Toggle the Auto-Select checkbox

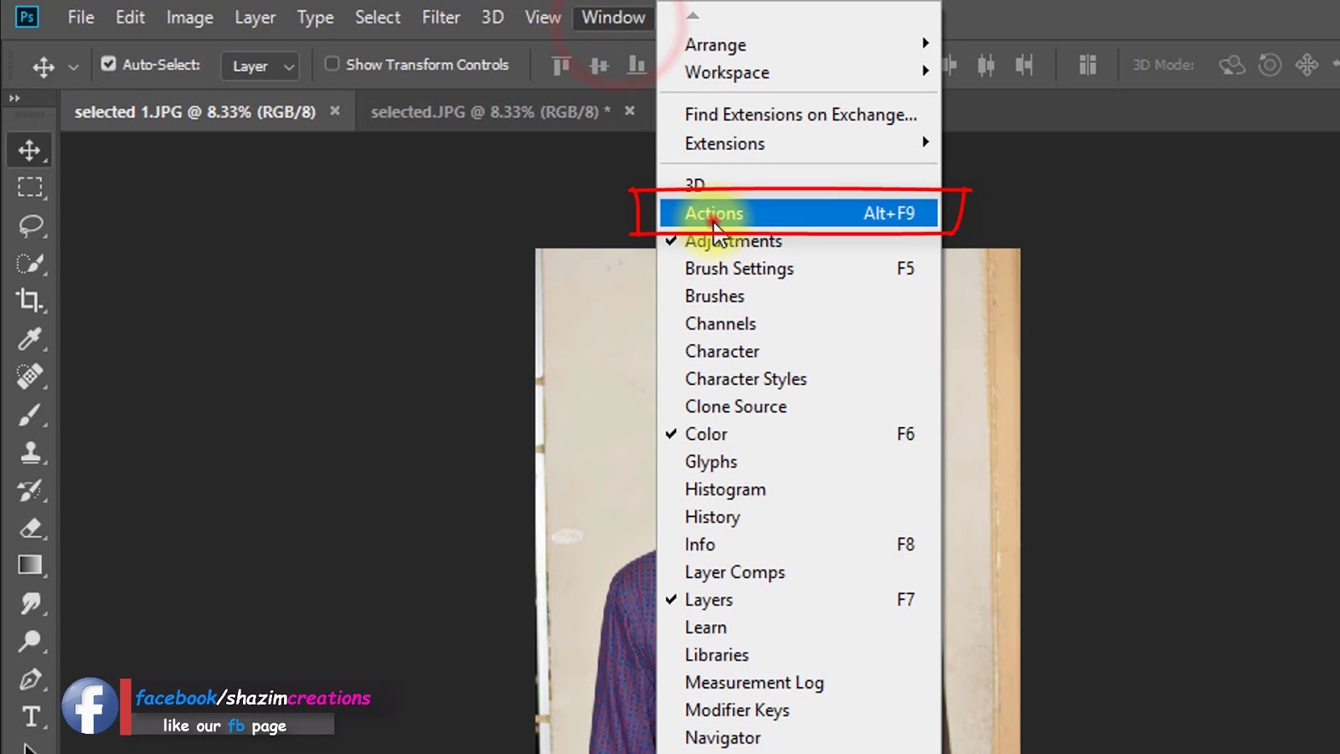[108, 64]
